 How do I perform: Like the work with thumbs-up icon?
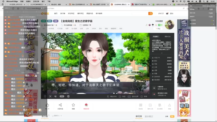pos(47,105)
